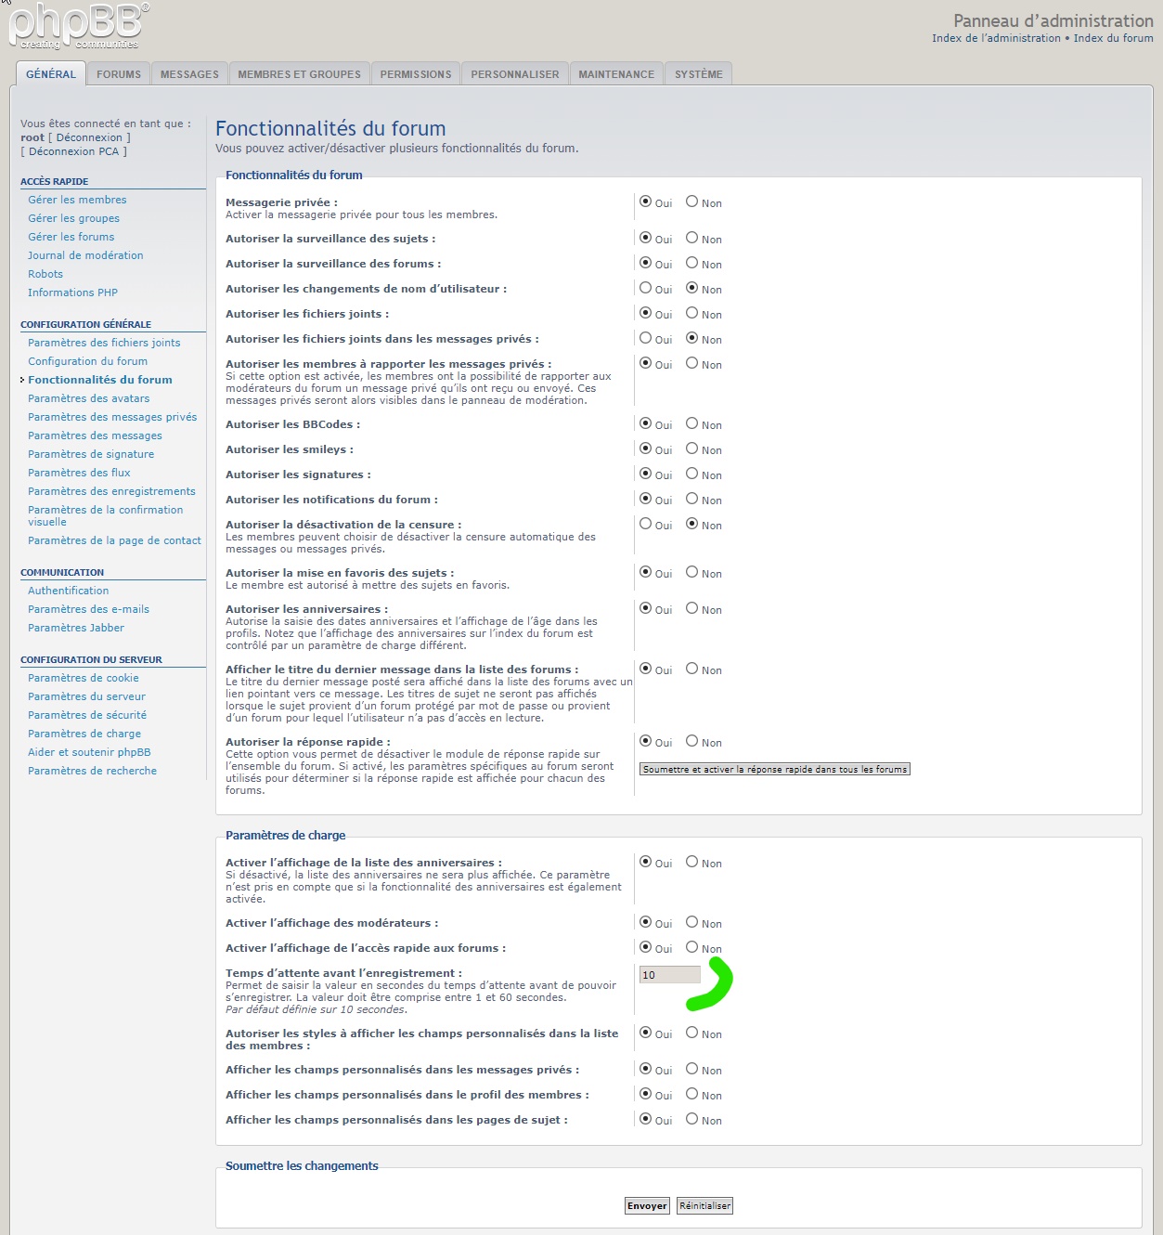This screenshot has width=1163, height=1235.
Task: Click the Réinitialiser button
Action: click(x=704, y=1206)
